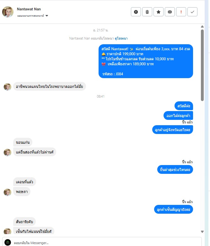Click the spam report exclamation circle icon
Image resolution: width=210 pixels, height=246 pixels.
[136, 12]
